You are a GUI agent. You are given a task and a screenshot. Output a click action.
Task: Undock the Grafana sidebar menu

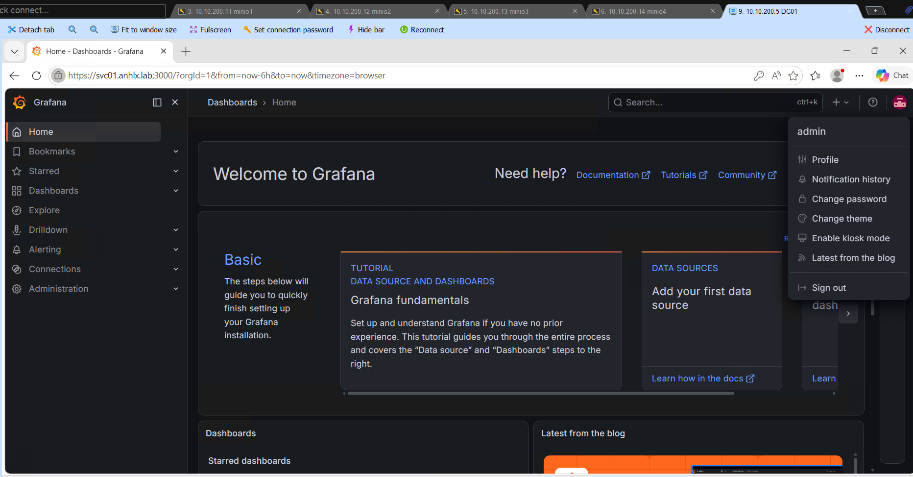[157, 102]
